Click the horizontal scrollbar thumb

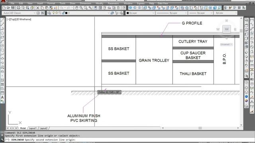[200, 128]
